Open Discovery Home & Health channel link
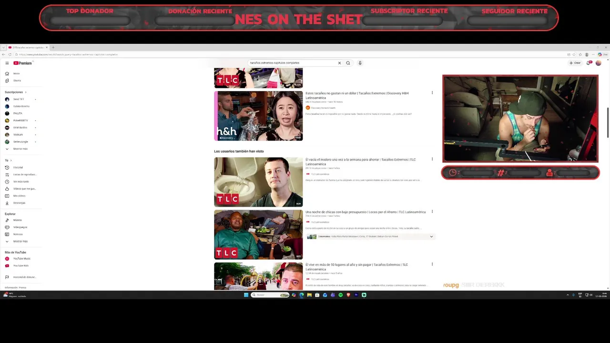The width and height of the screenshot is (610, 343). (x=323, y=108)
